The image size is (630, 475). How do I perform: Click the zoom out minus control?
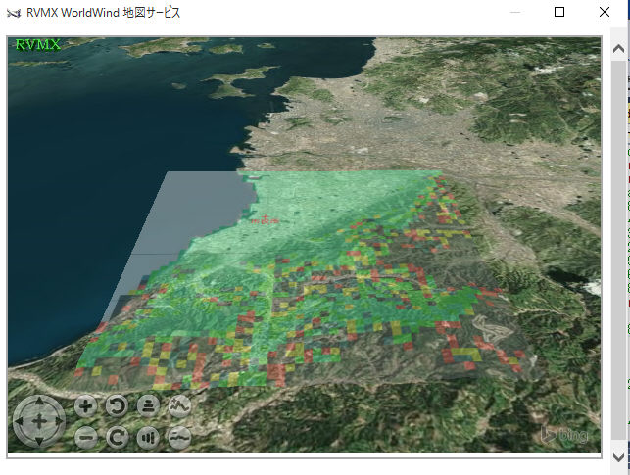[x=86, y=437]
